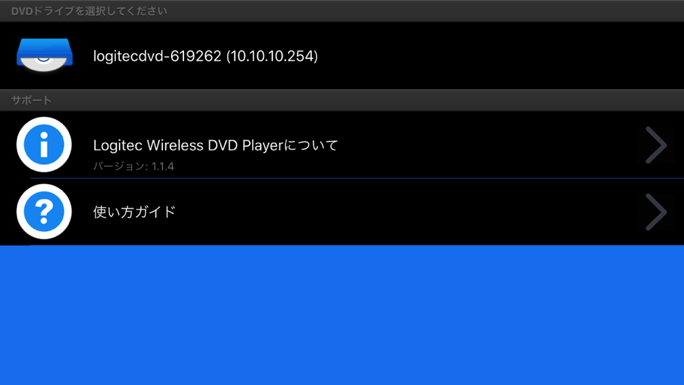Screen dimensions: 684x385
Task: Click the IP address 10.10.10.254 text
Action: (272, 56)
